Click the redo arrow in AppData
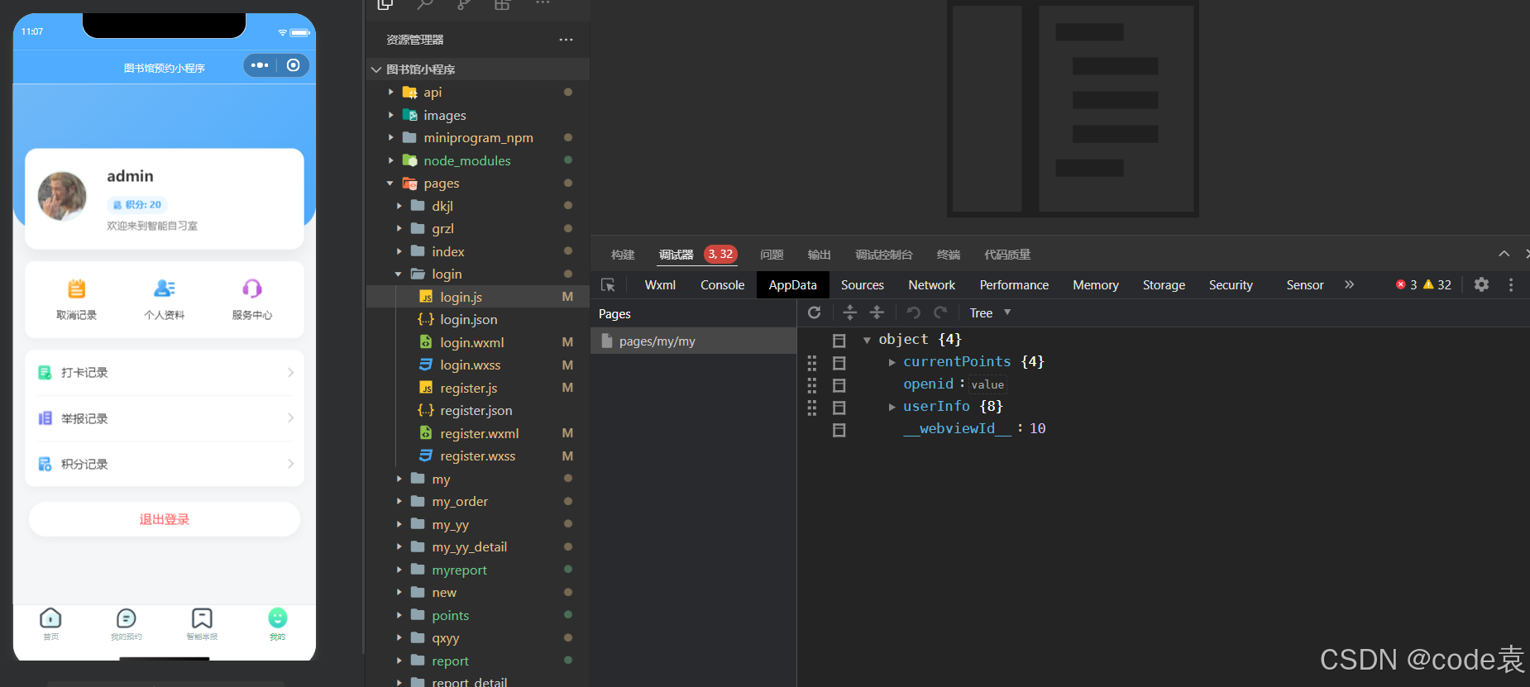Image resolution: width=1530 pixels, height=687 pixels. (x=940, y=312)
